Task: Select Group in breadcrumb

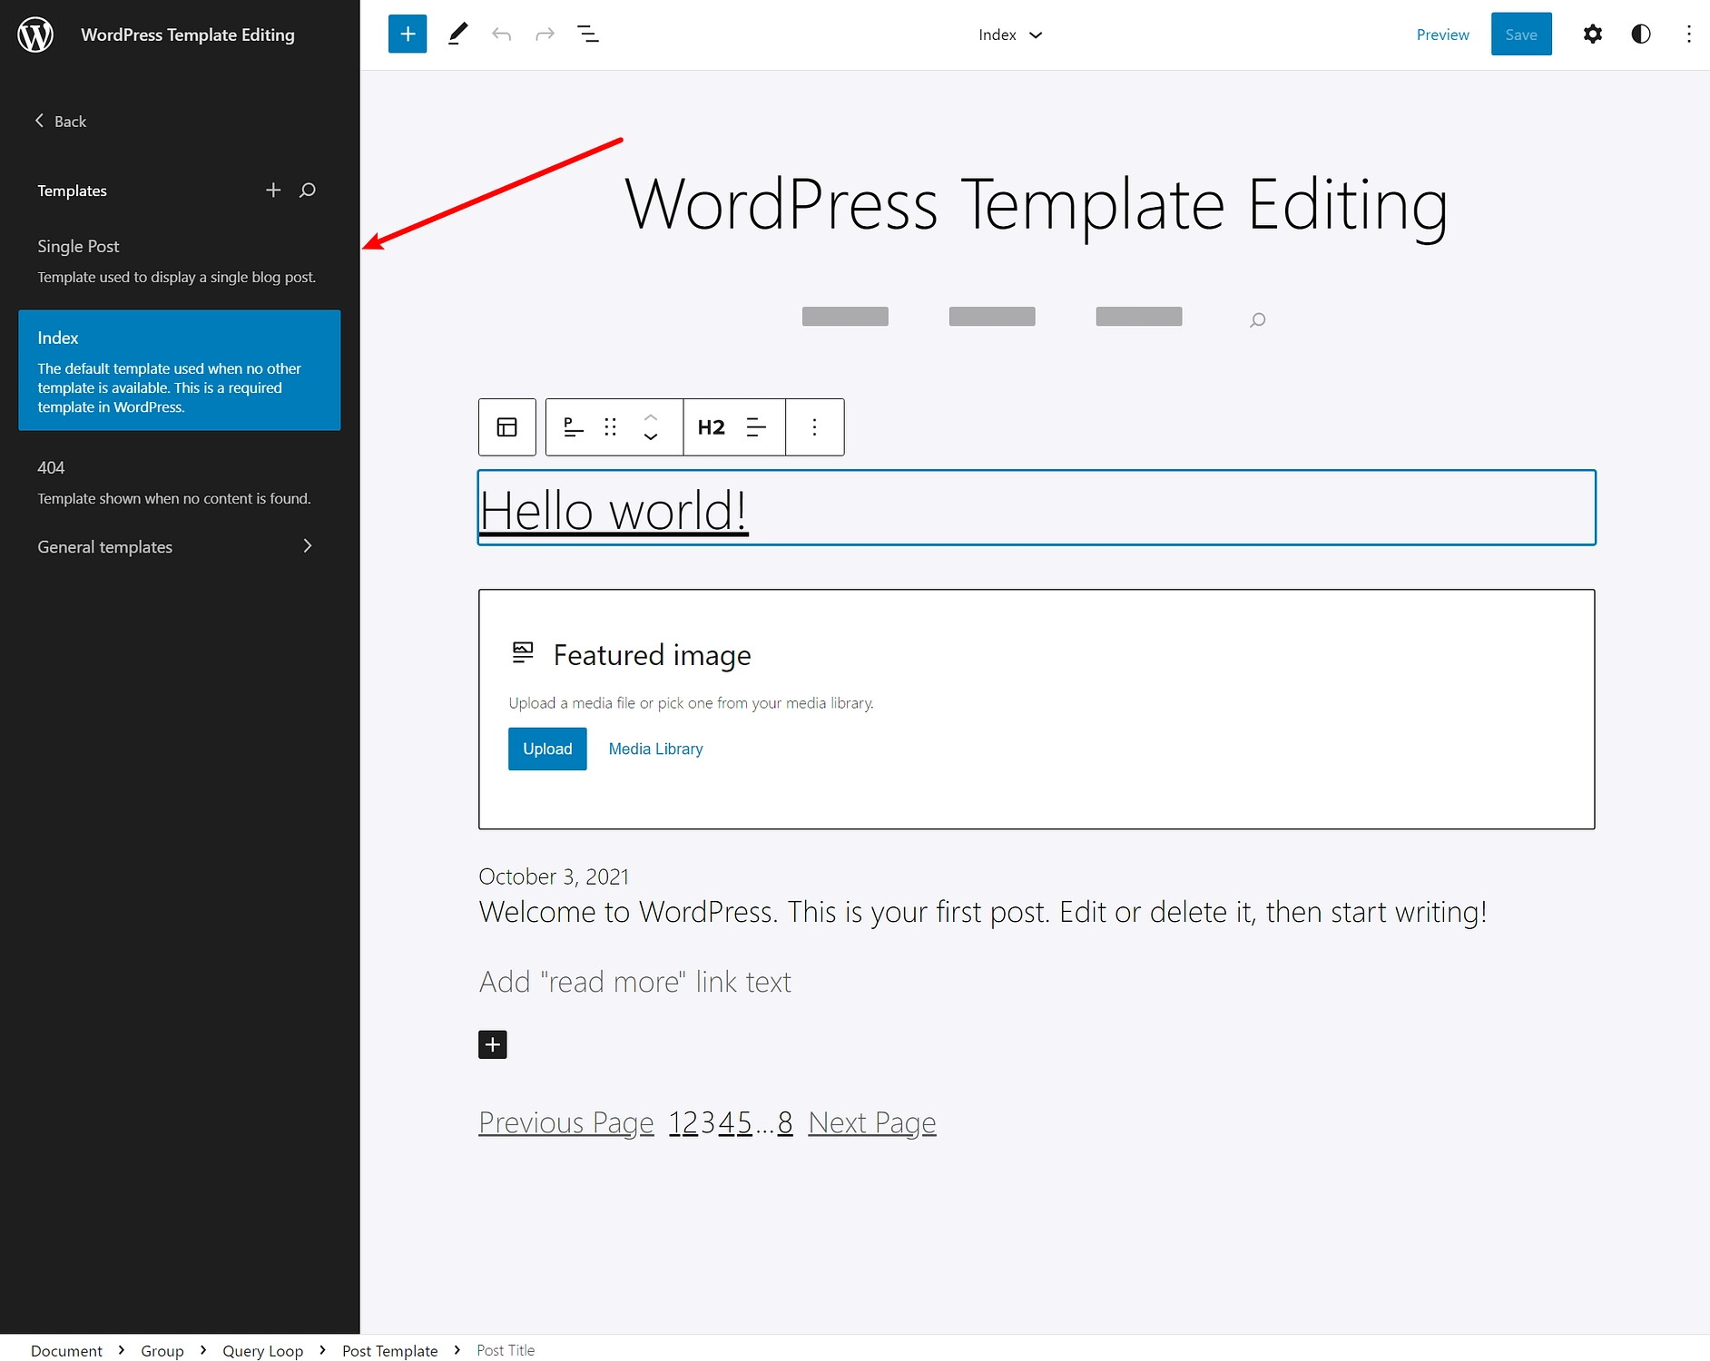Action: tap(162, 1350)
